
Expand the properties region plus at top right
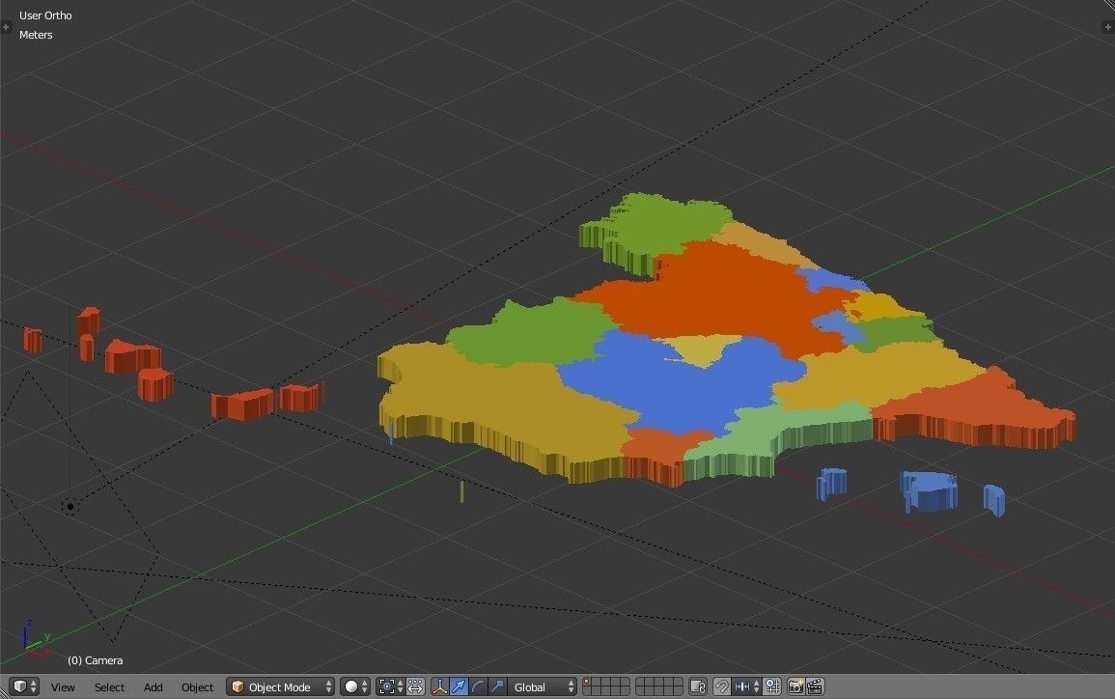[1108, 27]
